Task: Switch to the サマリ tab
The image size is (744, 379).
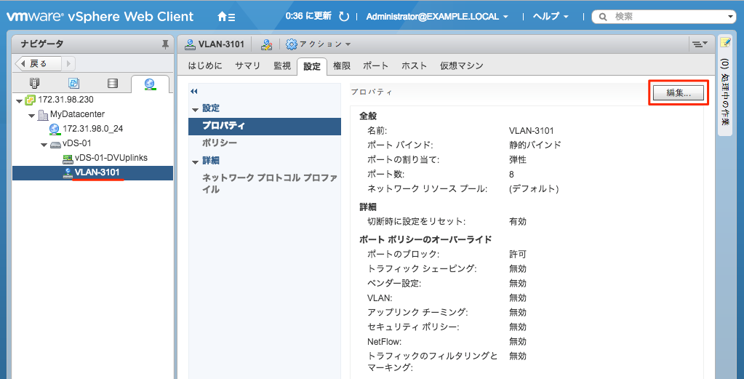Action: (248, 66)
